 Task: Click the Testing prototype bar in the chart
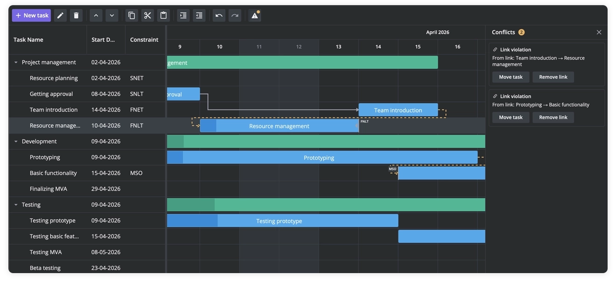click(282, 221)
